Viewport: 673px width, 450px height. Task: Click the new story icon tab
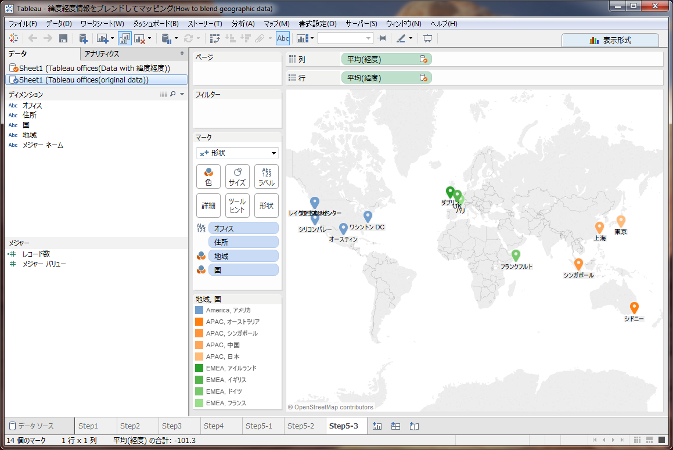tap(414, 426)
